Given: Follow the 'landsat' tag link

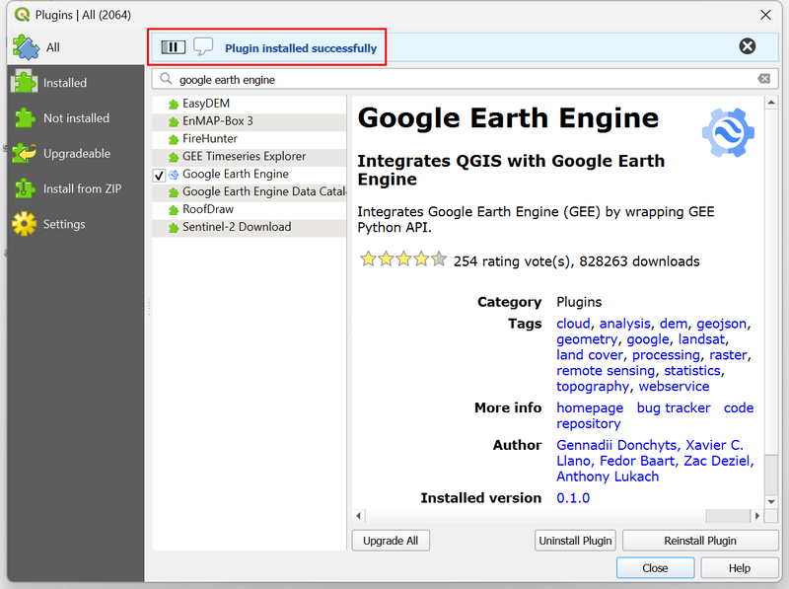Looking at the screenshot, I should click(x=702, y=339).
